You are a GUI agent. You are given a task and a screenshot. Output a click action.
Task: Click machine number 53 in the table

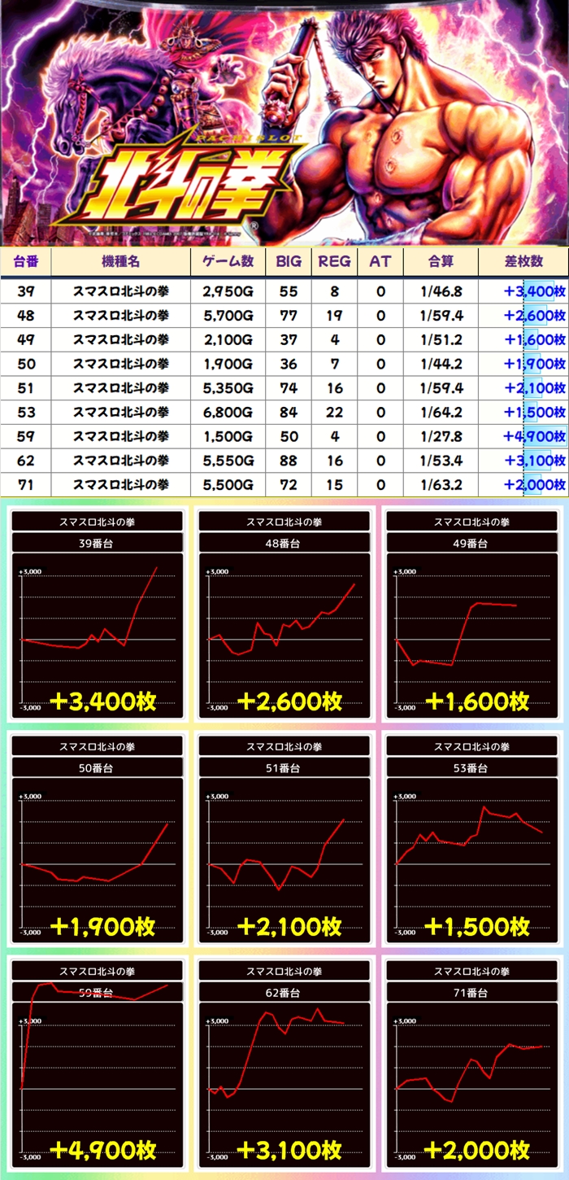point(26,412)
